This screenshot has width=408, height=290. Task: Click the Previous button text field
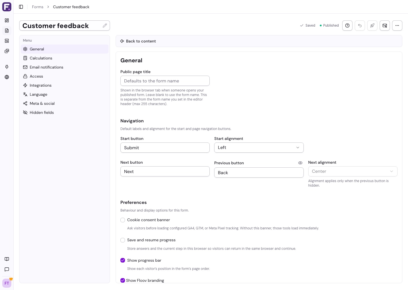point(259,172)
